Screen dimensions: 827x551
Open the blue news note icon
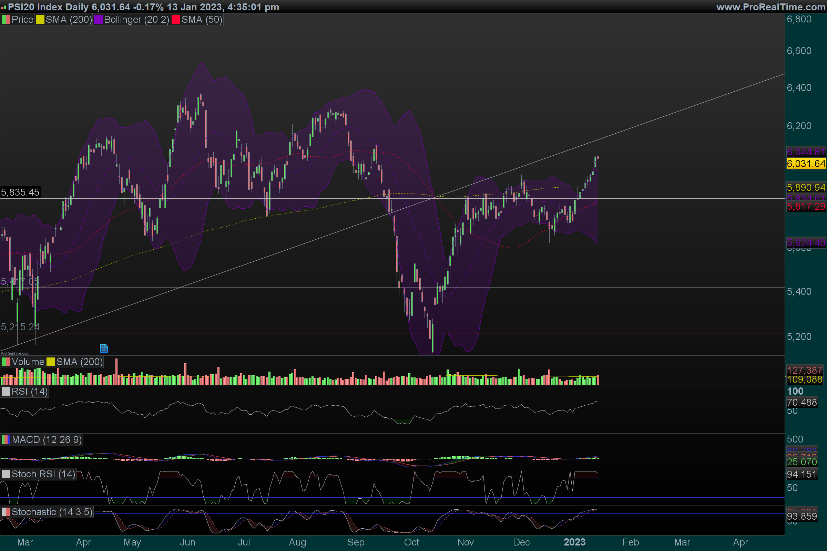[104, 348]
